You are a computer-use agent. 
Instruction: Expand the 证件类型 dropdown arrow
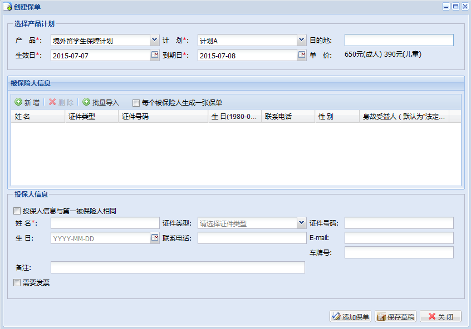click(x=302, y=223)
